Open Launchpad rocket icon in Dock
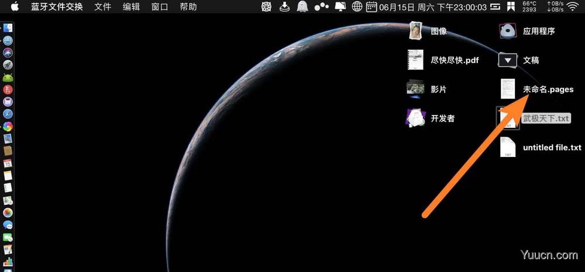 pyautogui.click(x=8, y=65)
